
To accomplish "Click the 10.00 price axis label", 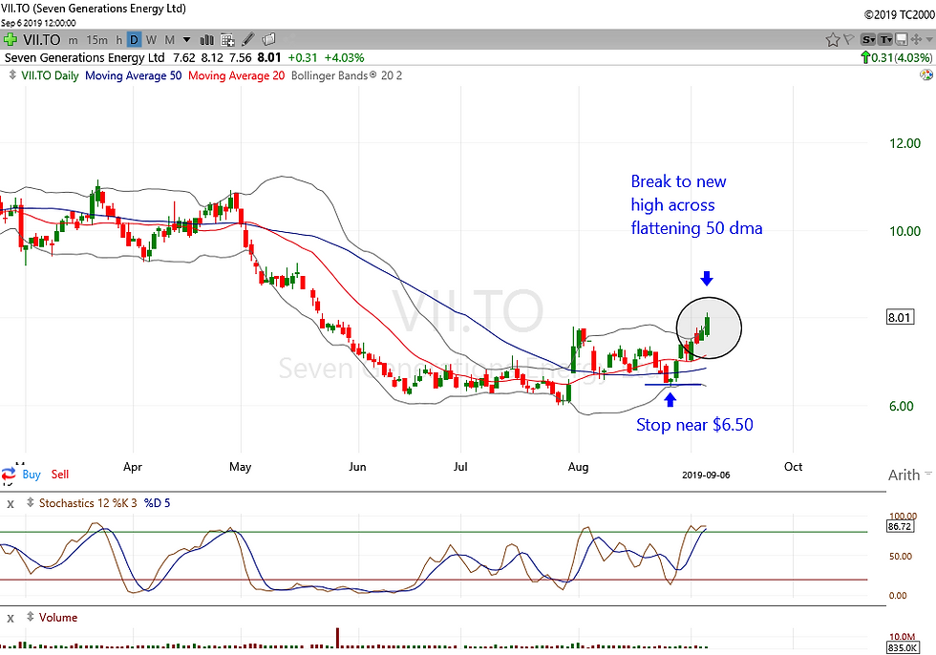I will click(905, 231).
